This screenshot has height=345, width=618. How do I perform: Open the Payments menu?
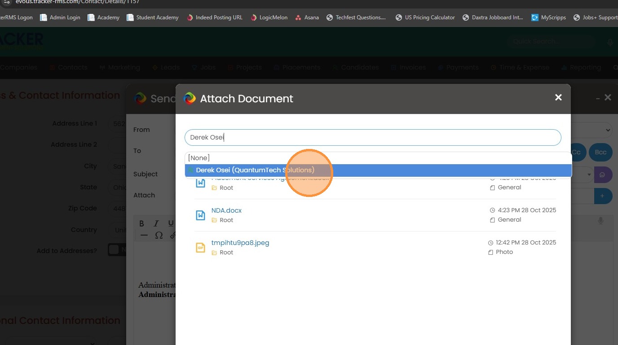pyautogui.click(x=459, y=68)
